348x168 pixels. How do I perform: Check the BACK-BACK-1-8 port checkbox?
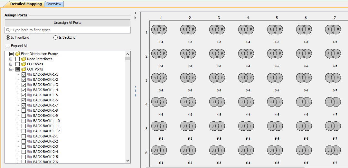coord(24,110)
